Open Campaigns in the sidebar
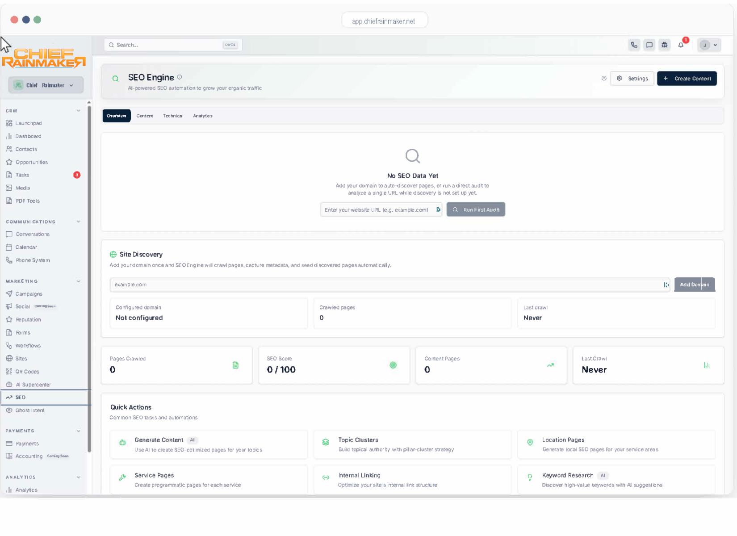 (29, 294)
